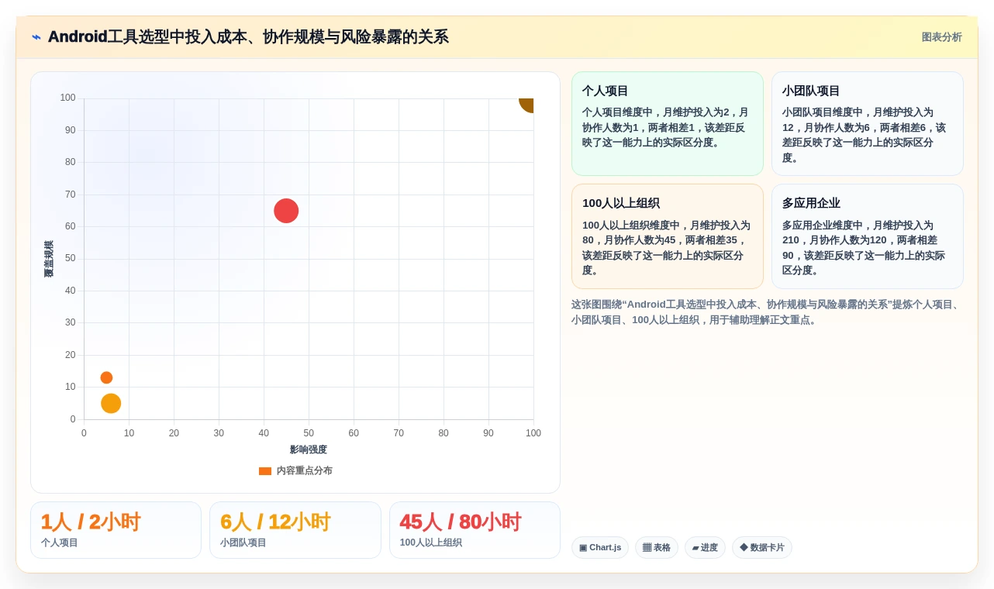Click the chart title starting with Android工具选型
The width and height of the screenshot is (994, 589).
pyautogui.click(x=248, y=37)
